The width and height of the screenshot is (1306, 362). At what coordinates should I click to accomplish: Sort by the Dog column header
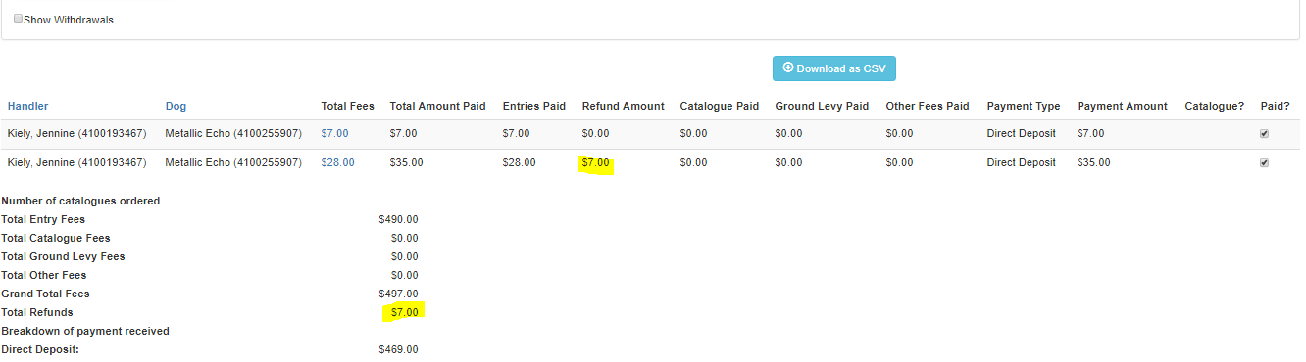[176, 106]
